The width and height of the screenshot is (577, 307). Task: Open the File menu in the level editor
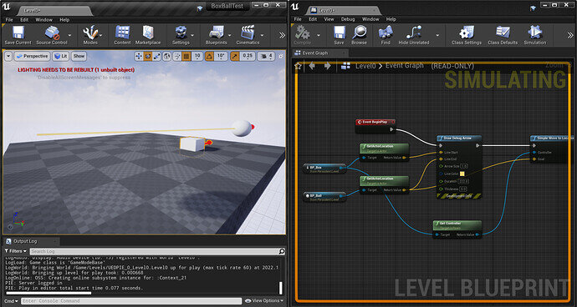point(9,19)
